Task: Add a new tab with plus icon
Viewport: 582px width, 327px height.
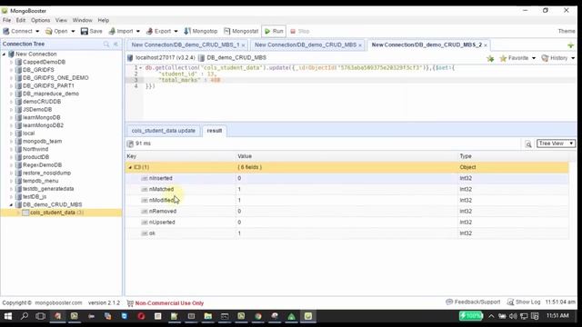Action: tap(571, 45)
